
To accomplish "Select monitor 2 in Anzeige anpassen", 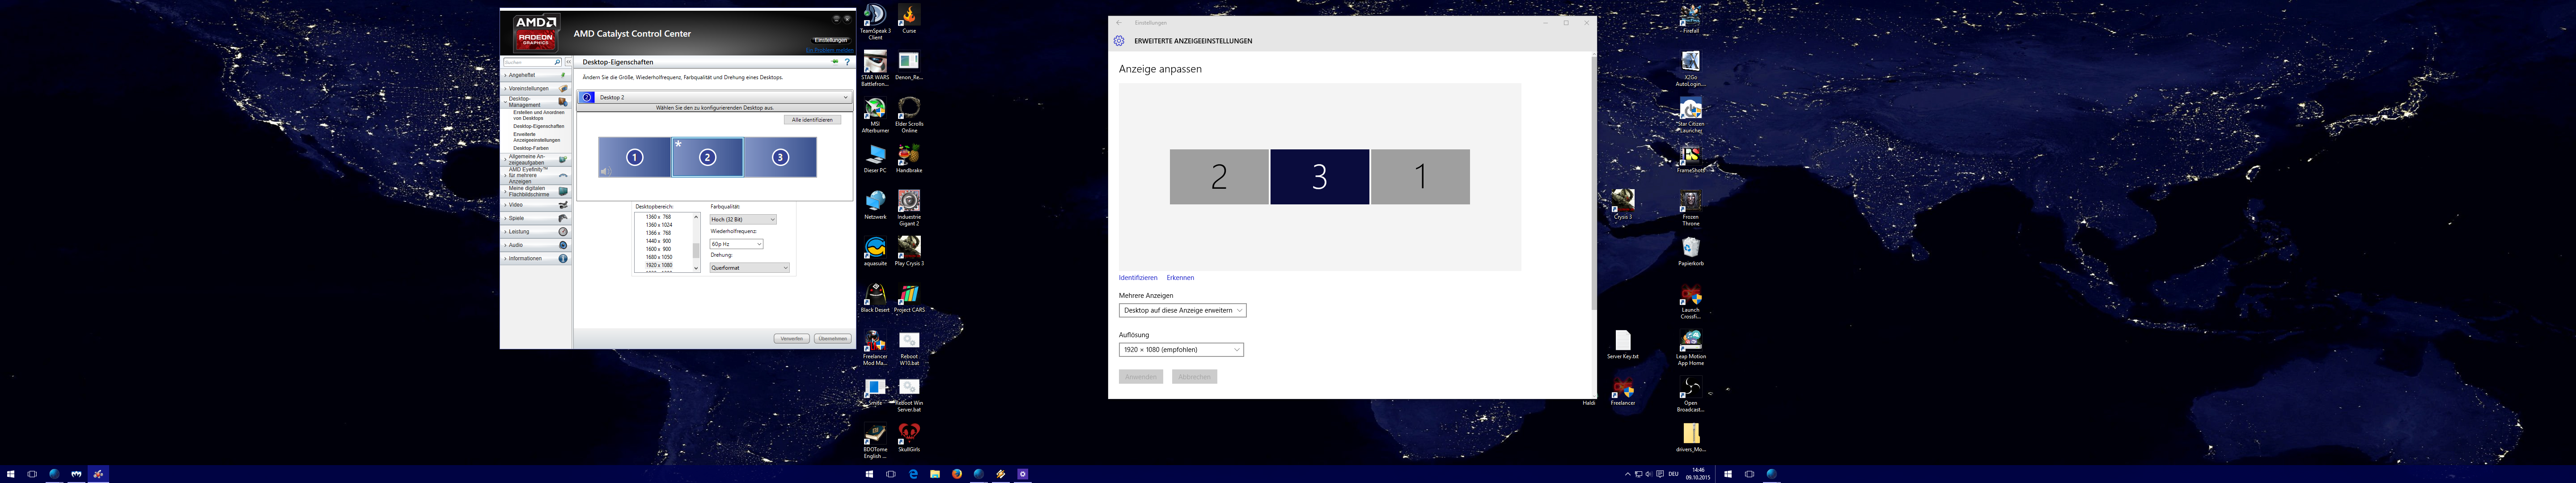I will 1219,177.
